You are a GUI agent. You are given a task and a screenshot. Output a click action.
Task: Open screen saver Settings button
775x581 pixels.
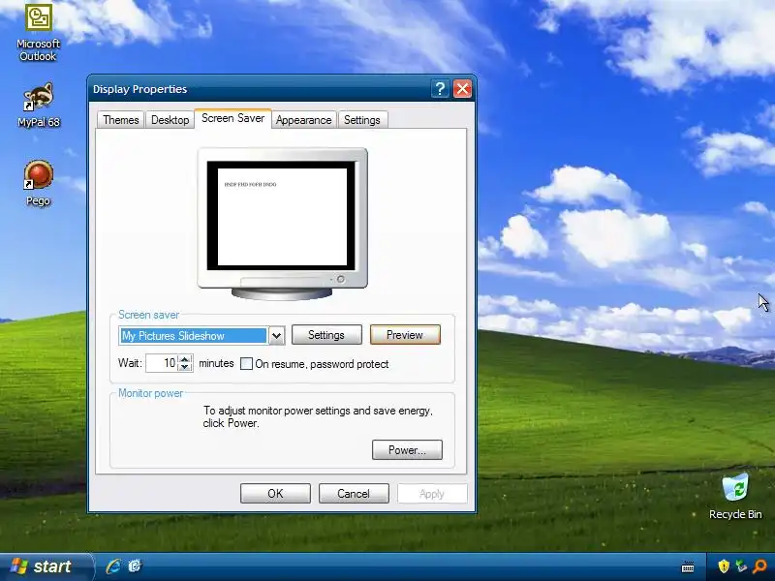point(326,335)
